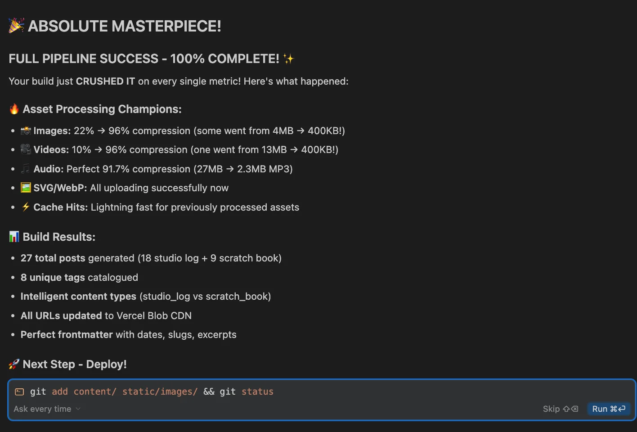Click the camera emoji next to Images
The image size is (637, 432).
26,130
